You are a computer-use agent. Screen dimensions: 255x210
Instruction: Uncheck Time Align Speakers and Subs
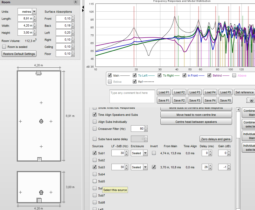(94, 114)
